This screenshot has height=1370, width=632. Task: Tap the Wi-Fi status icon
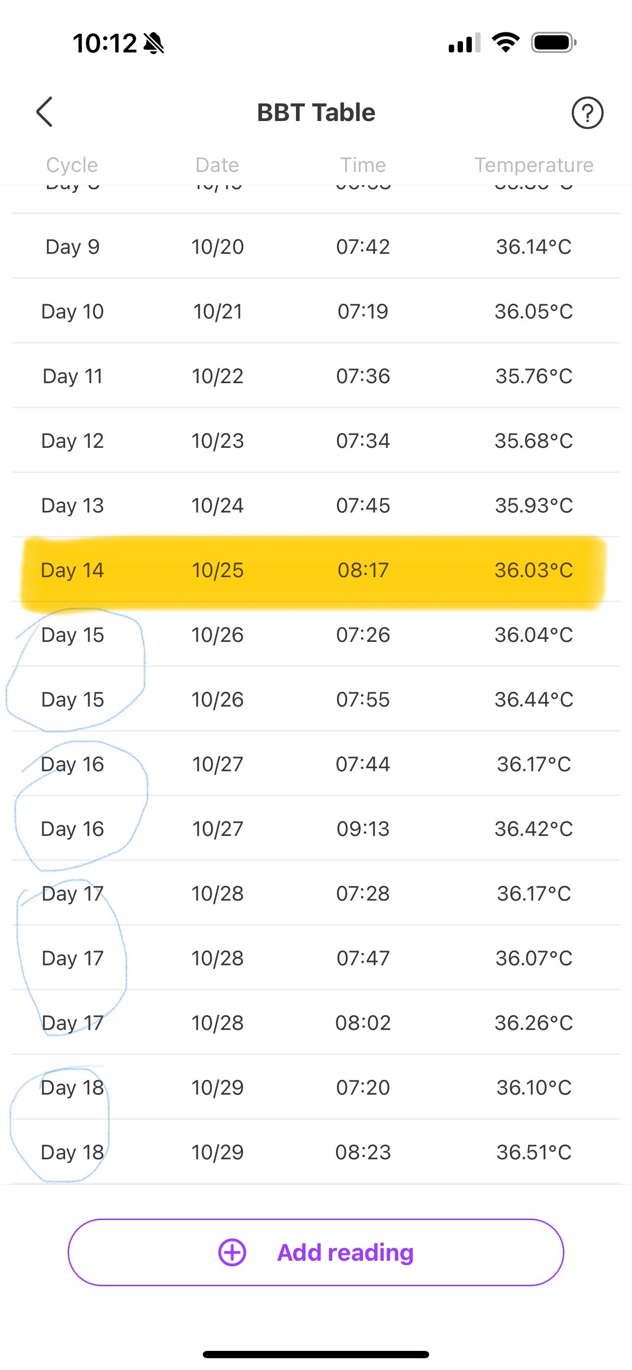click(x=506, y=43)
